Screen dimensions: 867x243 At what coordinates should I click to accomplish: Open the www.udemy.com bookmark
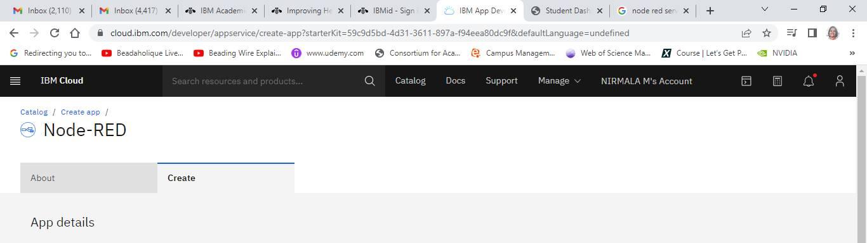(x=328, y=53)
